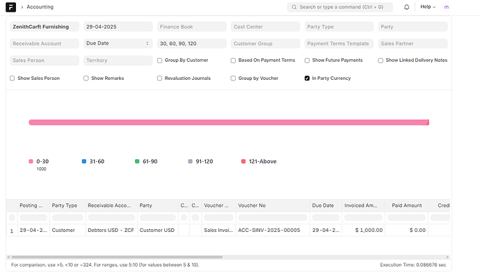The height and width of the screenshot is (277, 480).
Task: Expand the Help menu
Action: click(428, 7)
